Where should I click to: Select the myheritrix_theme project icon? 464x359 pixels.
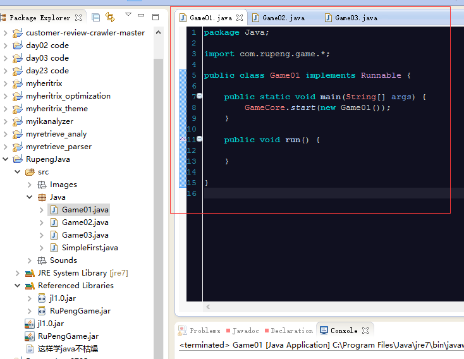[x=18, y=109]
